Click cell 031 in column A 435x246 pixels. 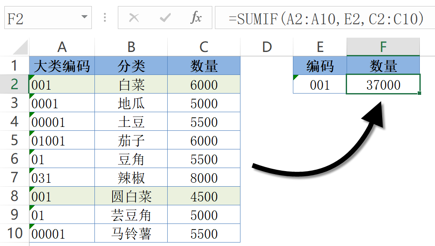[62, 177]
